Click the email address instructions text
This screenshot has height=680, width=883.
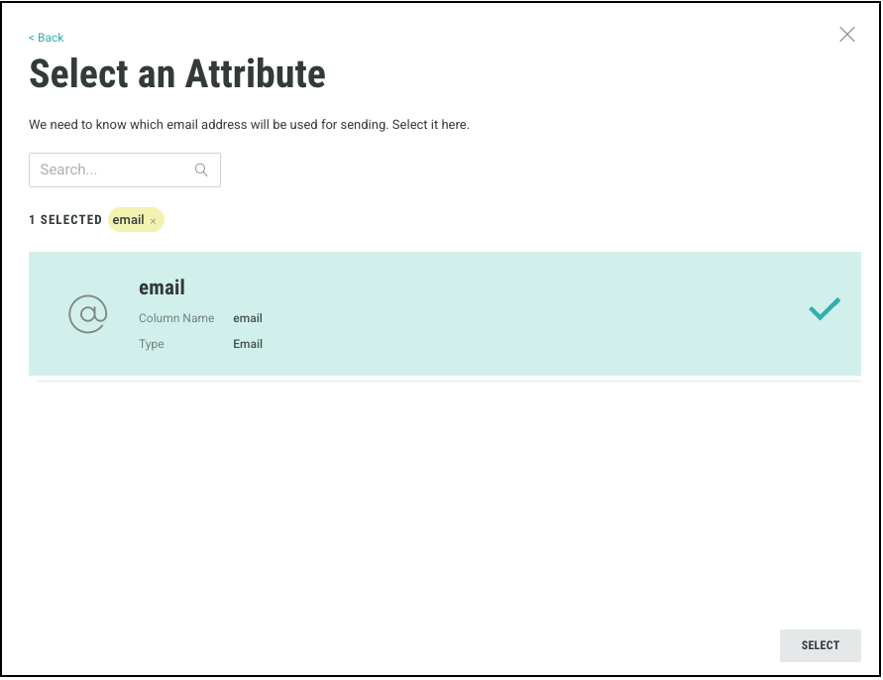(x=249, y=126)
